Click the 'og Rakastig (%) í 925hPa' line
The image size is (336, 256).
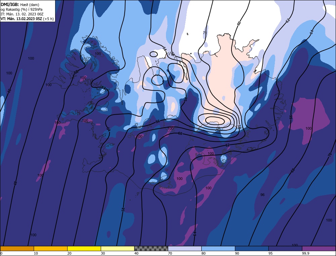click(x=22, y=9)
